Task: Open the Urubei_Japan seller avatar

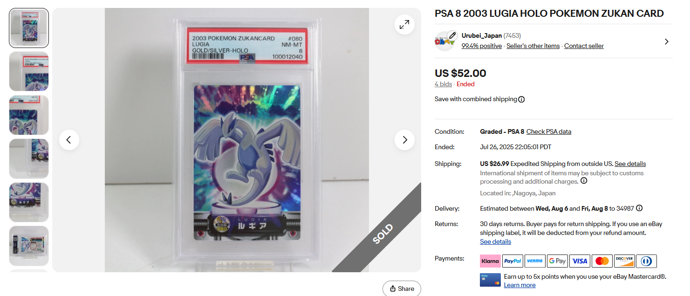Action: point(444,41)
